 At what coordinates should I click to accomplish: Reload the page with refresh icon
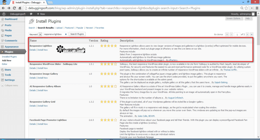tap(14, 8)
